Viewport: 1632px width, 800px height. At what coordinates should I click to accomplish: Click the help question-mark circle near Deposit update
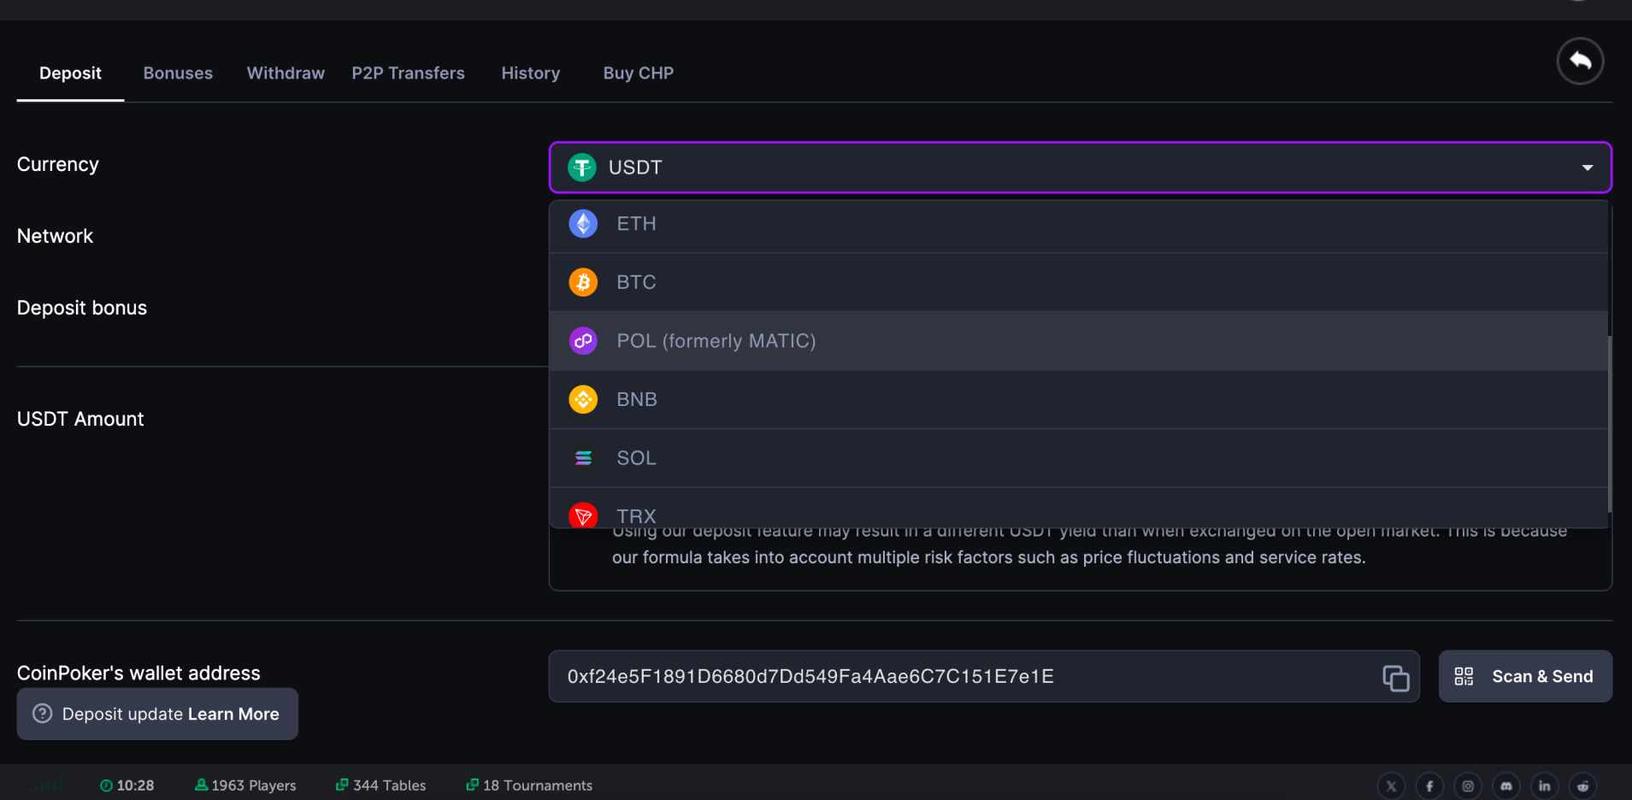[42, 714]
